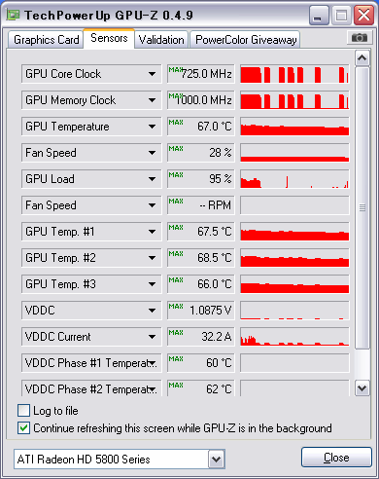Viewport: 379px width, 479px height.
Task: Click the 95 % GPU load value
Action: 201,179
